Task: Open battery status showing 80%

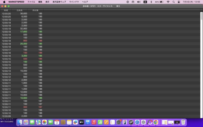Action: pos(159,2)
